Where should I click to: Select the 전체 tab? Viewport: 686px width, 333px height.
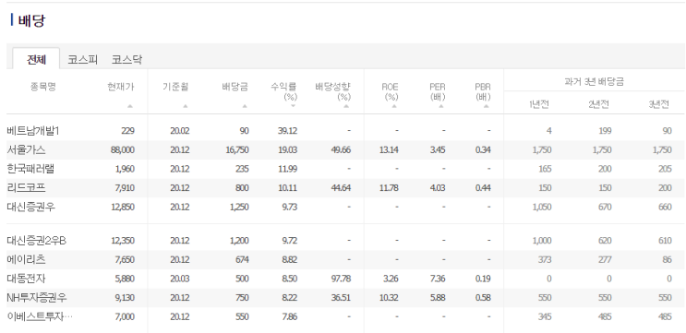coord(36,59)
